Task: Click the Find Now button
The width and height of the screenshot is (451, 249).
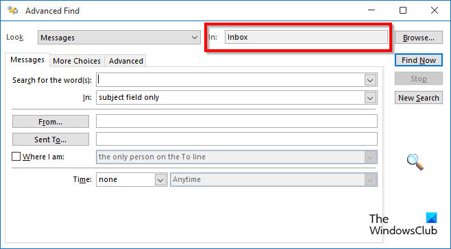Action: pos(419,60)
